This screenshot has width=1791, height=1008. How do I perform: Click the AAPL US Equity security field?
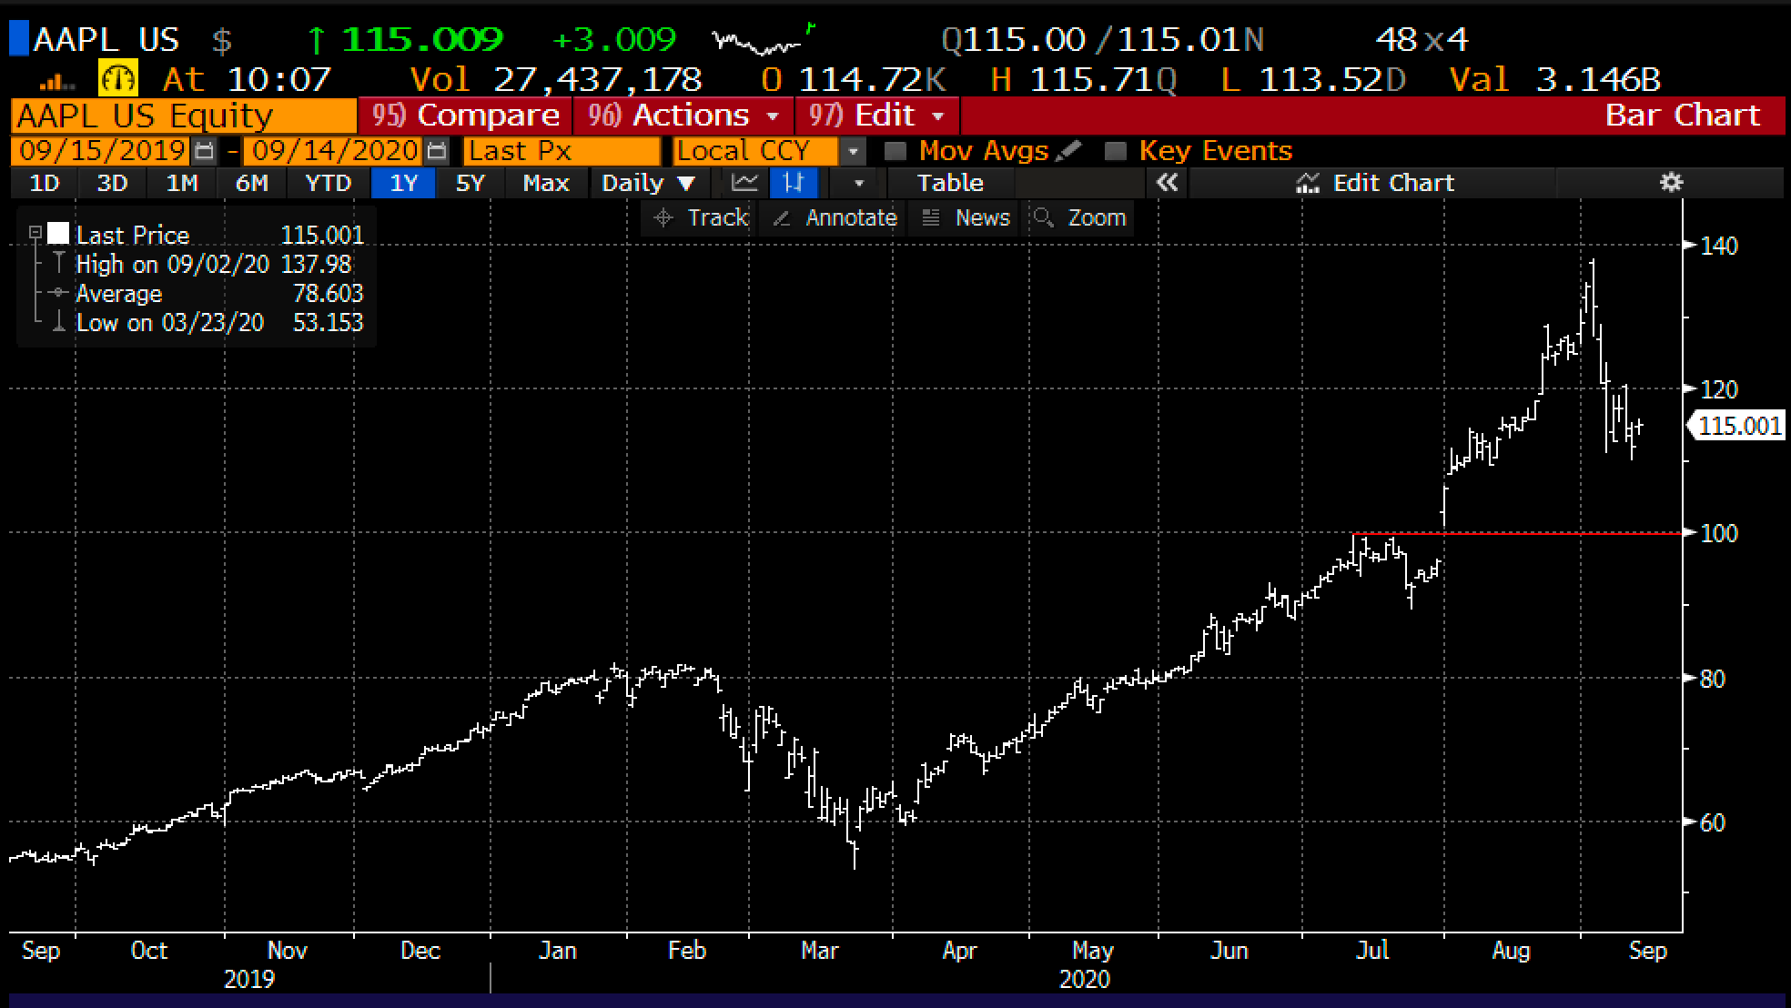tap(184, 116)
